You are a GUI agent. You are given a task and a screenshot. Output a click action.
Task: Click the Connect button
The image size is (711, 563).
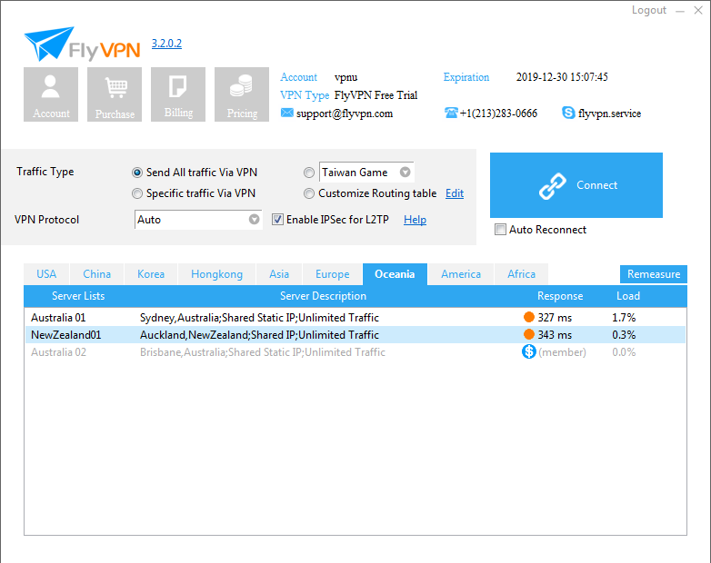click(576, 185)
